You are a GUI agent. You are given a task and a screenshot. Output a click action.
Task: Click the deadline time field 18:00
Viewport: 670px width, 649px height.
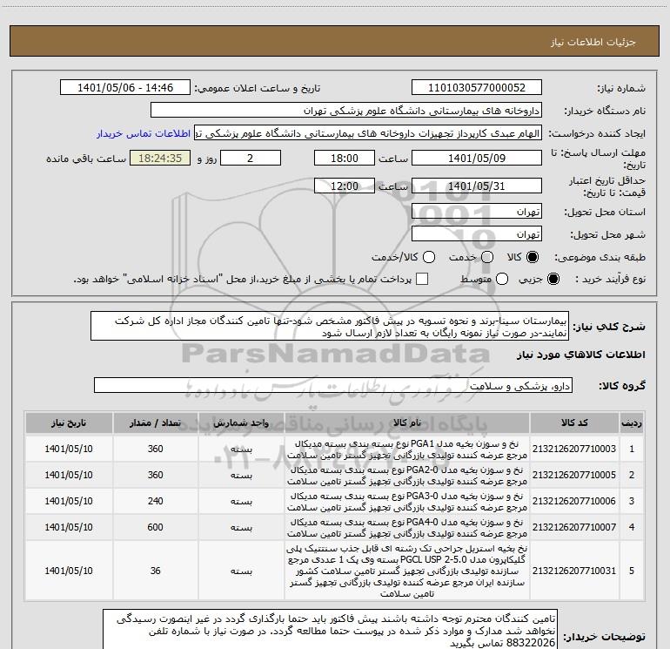click(345, 159)
